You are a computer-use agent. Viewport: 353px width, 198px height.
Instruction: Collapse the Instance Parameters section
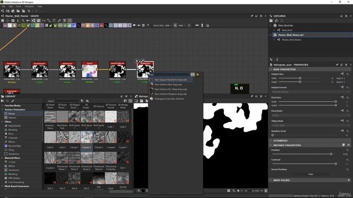point(271,145)
